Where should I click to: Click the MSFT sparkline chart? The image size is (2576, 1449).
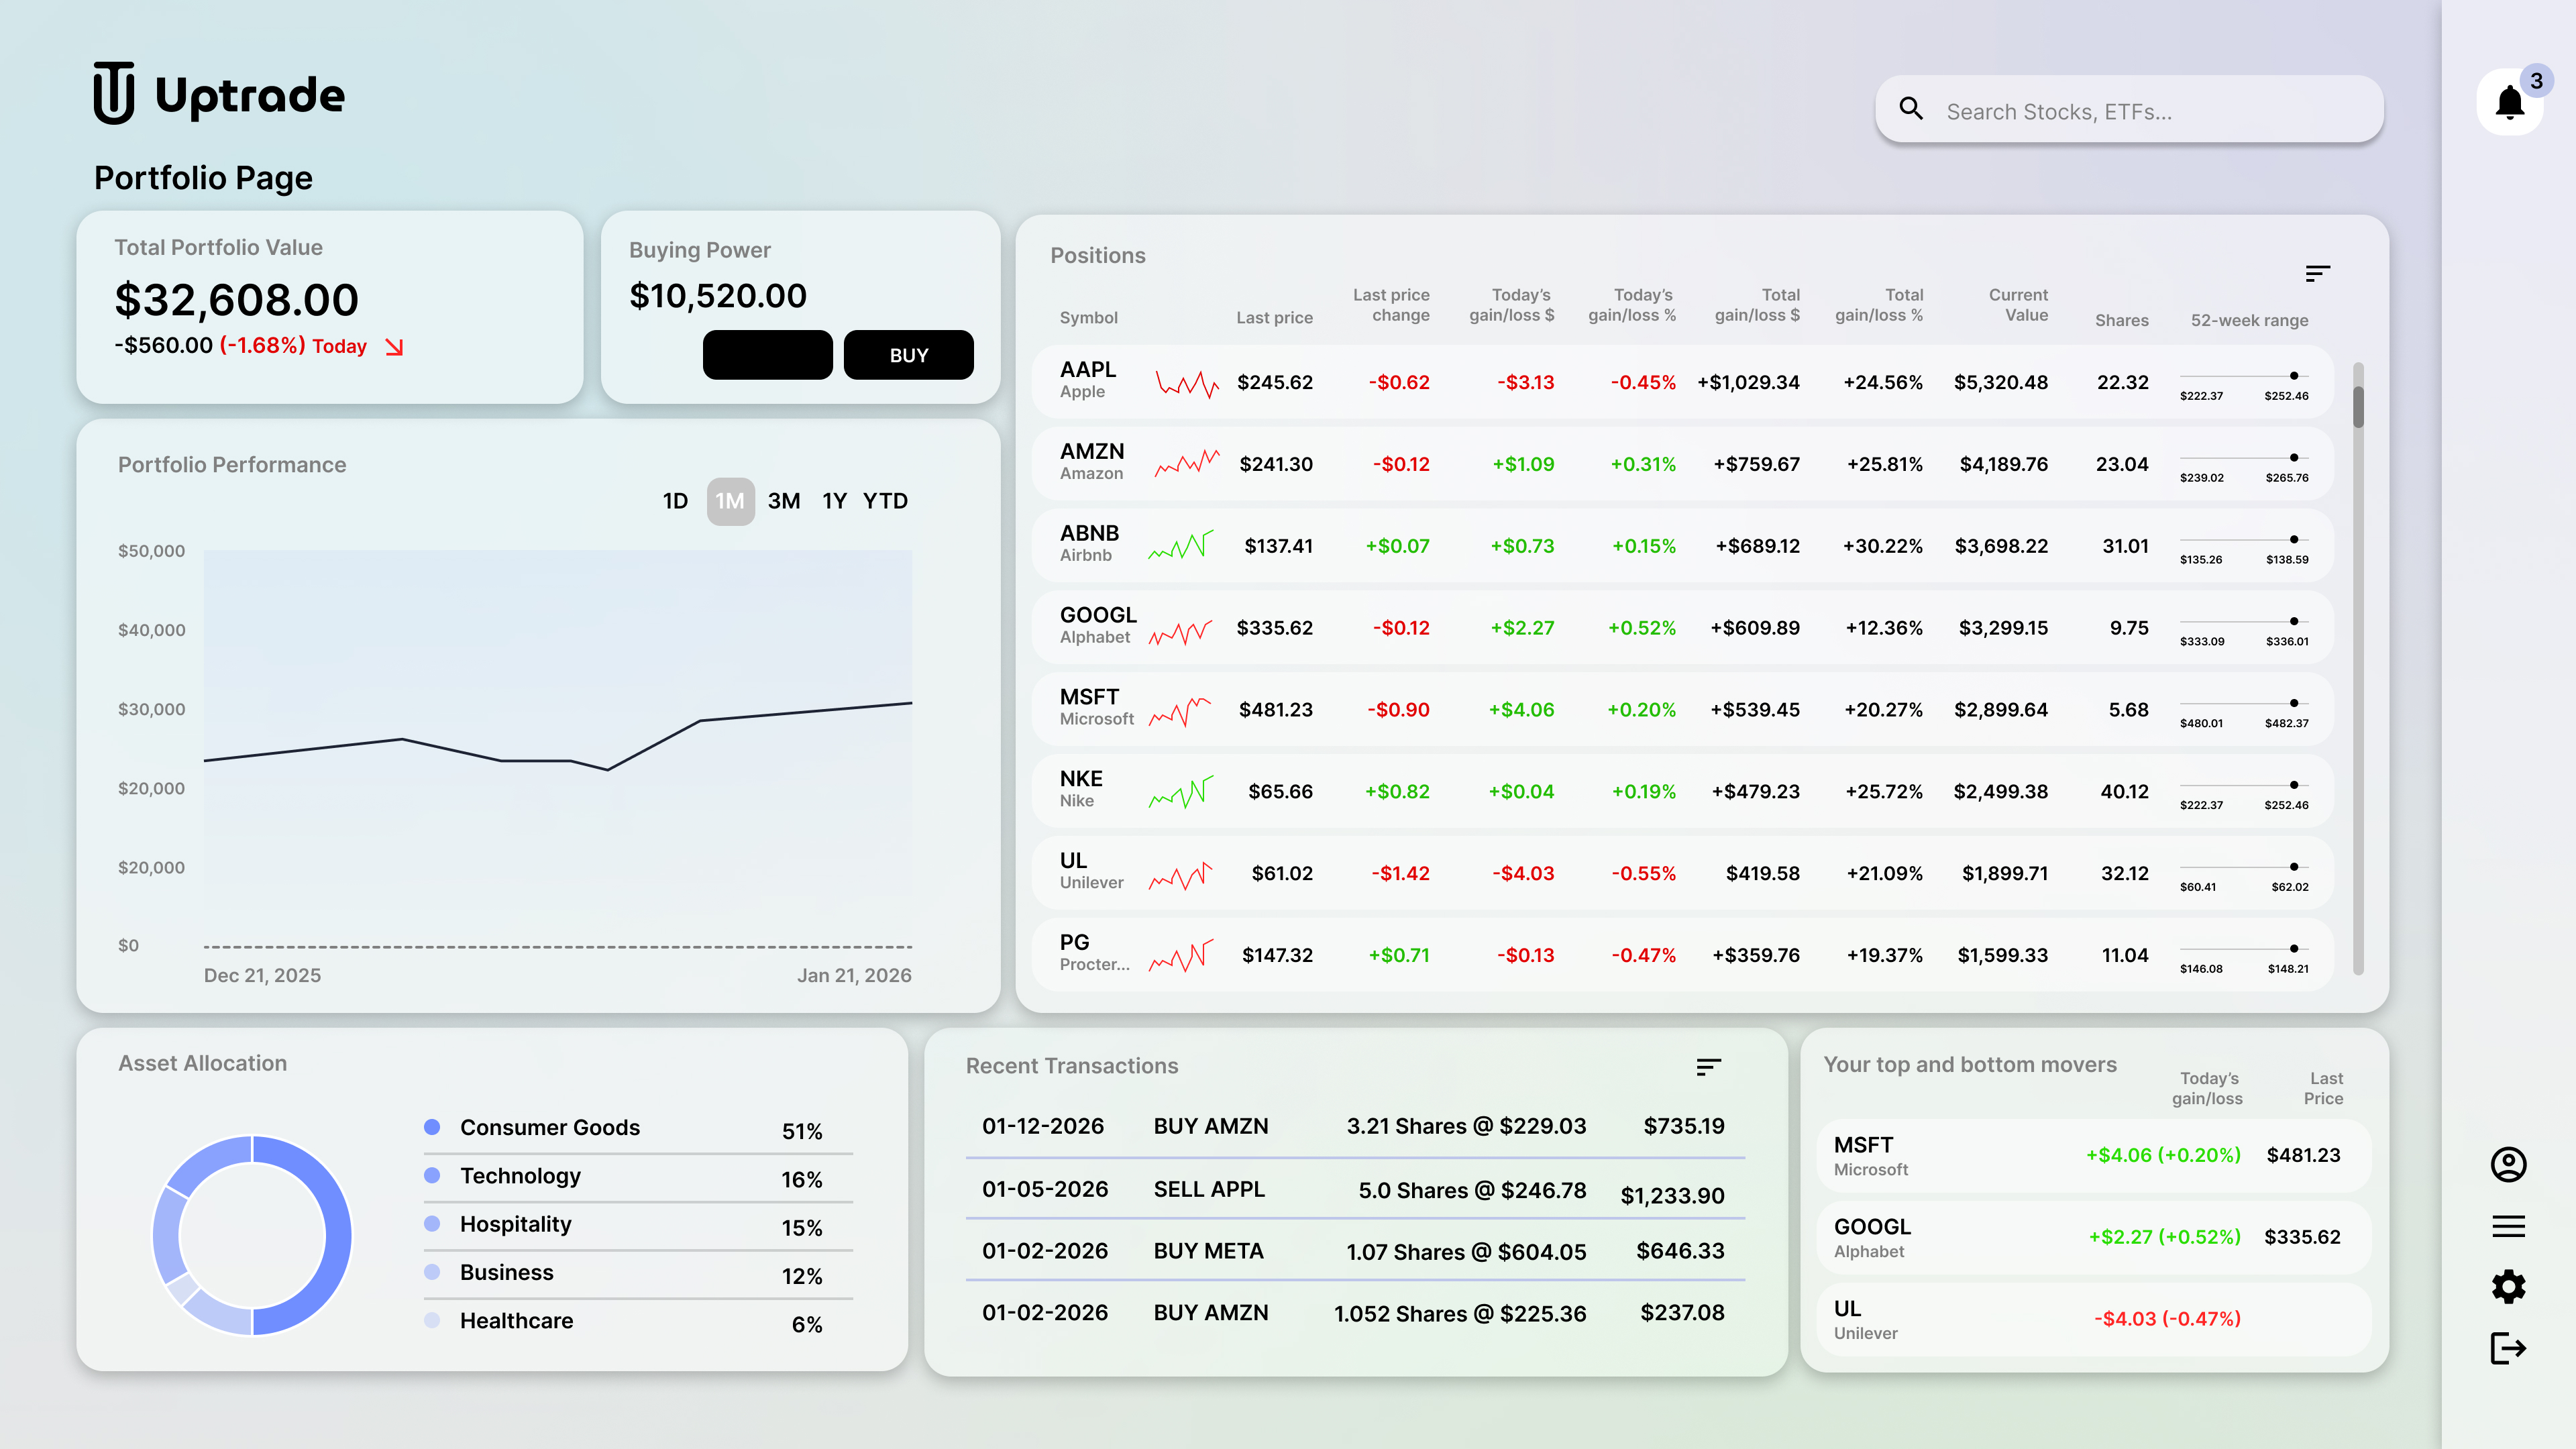click(x=1180, y=711)
